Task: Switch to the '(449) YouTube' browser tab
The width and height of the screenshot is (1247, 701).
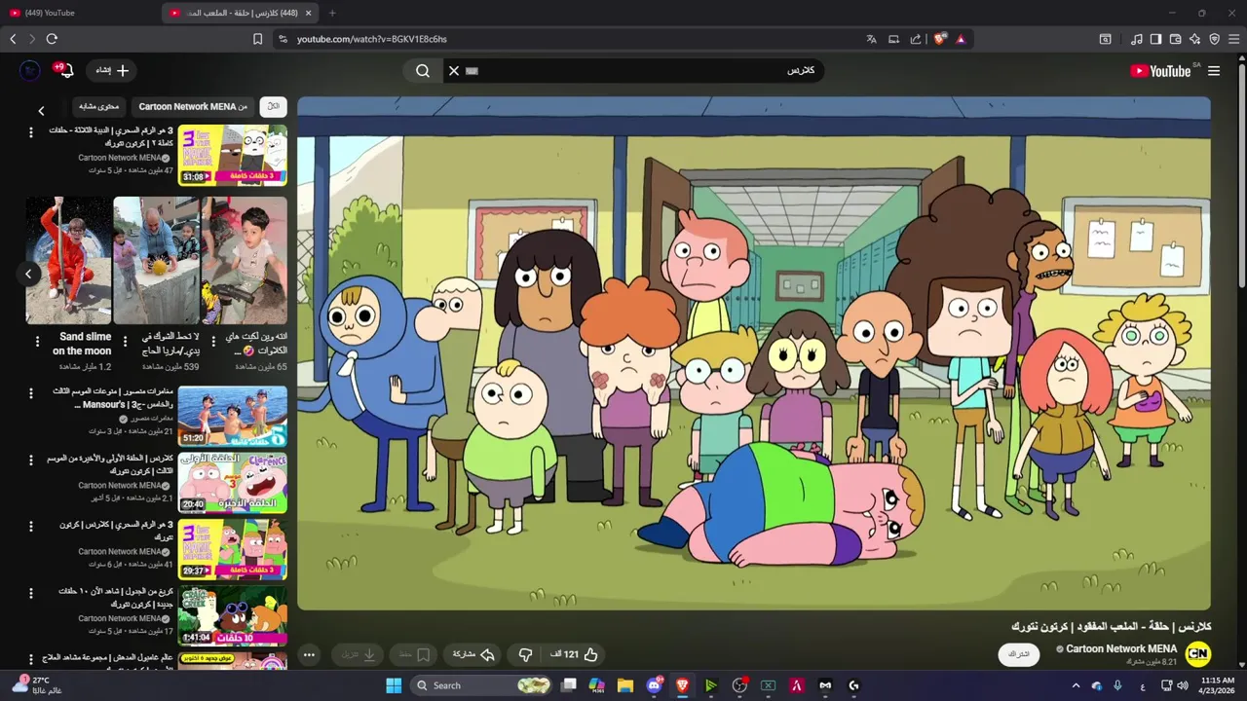Action: click(x=80, y=13)
